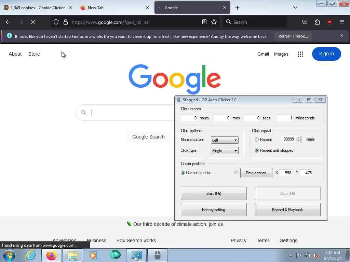Open the Store link

(x=34, y=54)
